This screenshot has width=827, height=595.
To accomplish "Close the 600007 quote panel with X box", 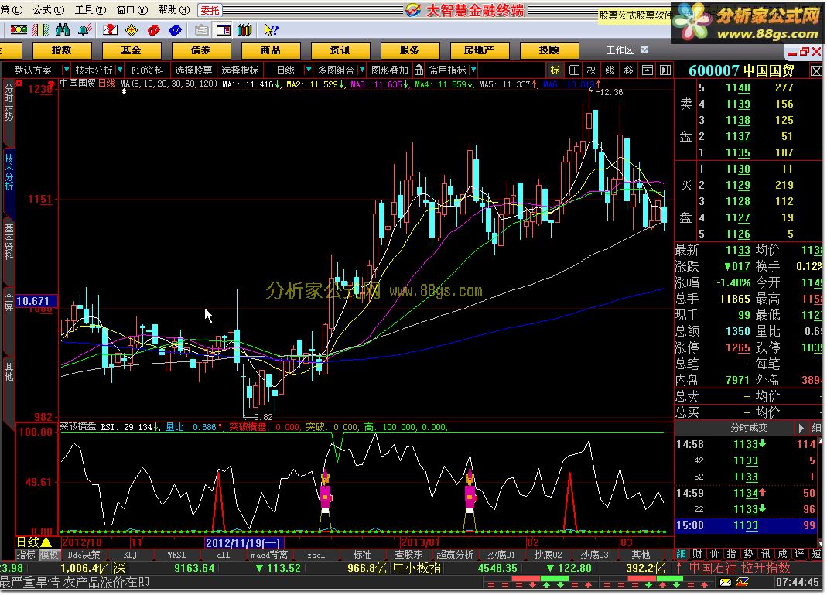I will coord(816,70).
